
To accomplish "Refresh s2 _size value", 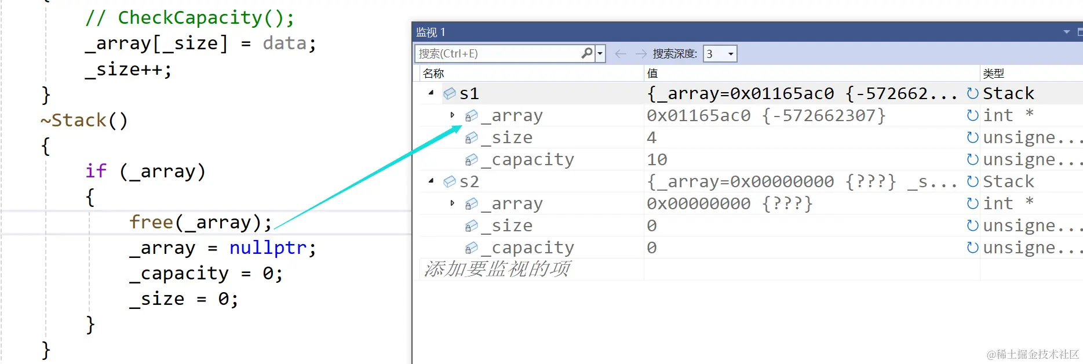I will click(x=972, y=225).
